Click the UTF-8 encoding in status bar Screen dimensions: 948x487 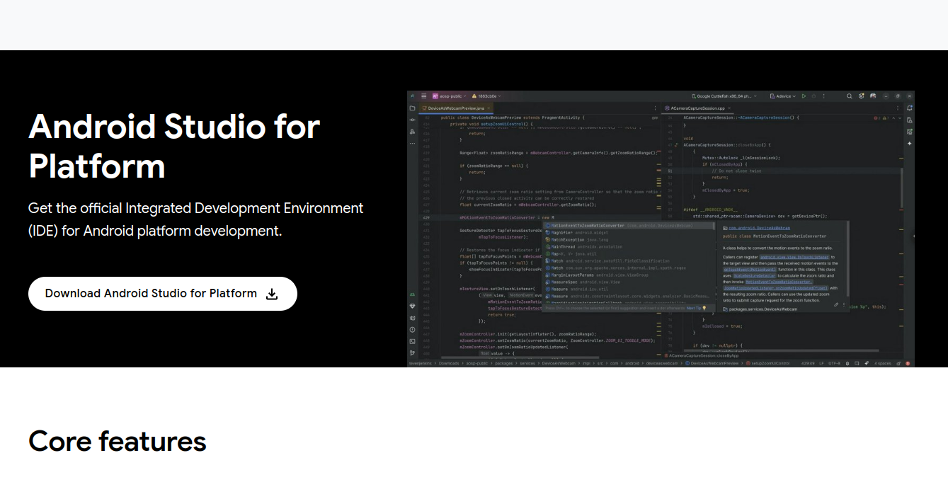(834, 363)
